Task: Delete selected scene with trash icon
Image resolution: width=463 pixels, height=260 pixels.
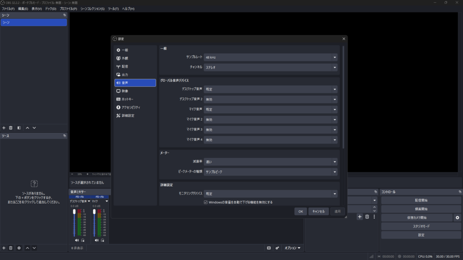Action: tap(11, 128)
